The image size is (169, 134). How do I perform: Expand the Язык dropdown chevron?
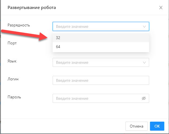[x=144, y=62]
